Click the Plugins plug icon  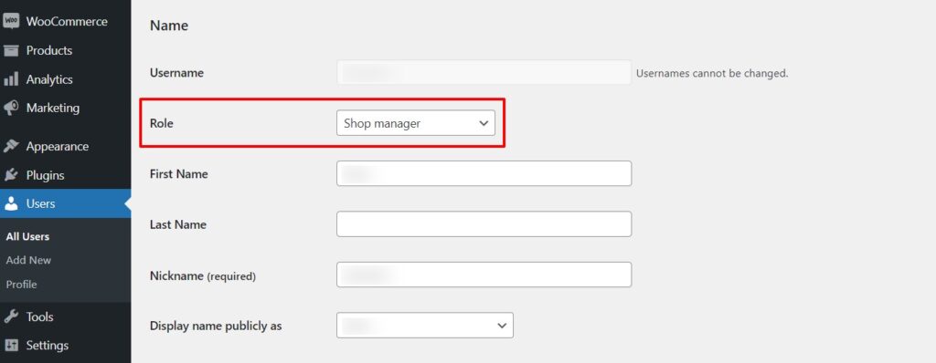11,175
